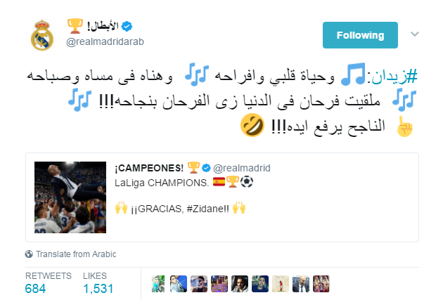
Task: Toggle the Following button to unfollow
Action: pos(360,35)
